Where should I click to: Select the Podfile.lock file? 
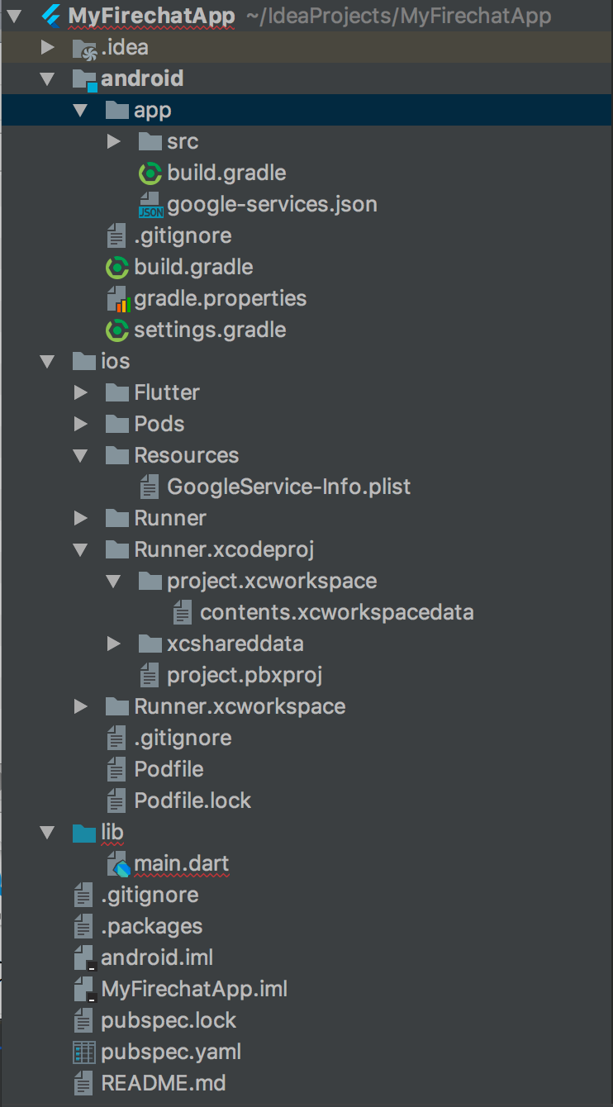click(x=192, y=801)
